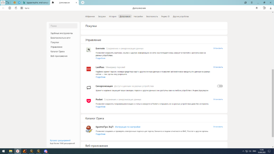
Task: Click the site info icon before 'tune'
Action: coord(22,8)
